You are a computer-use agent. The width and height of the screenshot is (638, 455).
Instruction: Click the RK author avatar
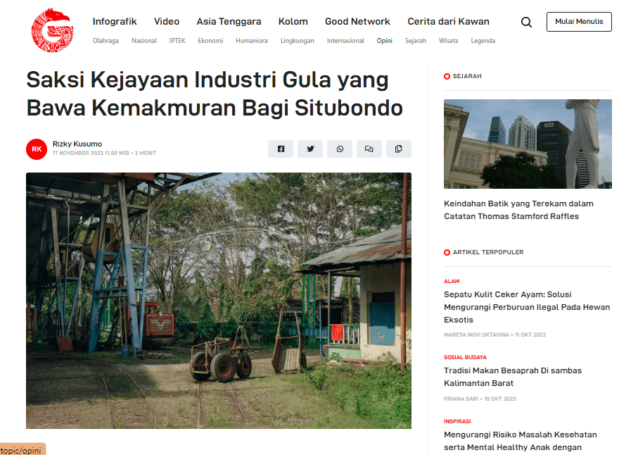click(37, 149)
